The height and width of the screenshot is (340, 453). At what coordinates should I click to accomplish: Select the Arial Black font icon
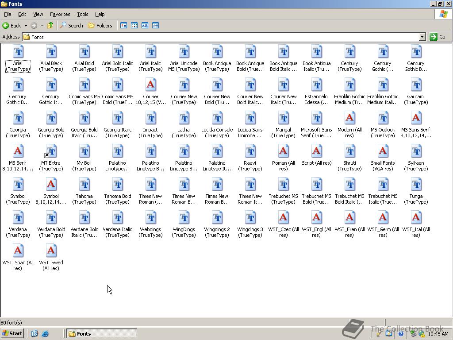51,52
